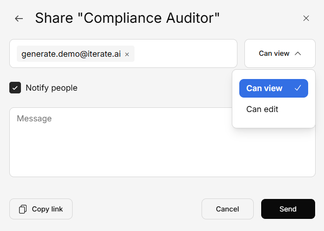Screen dimensions: 324x231
Task: Click the empty area of the recipients field
Action: coord(186,53)
